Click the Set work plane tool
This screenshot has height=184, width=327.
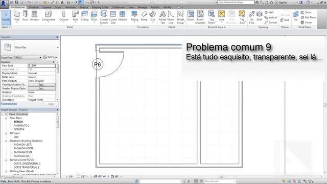coord(296,16)
